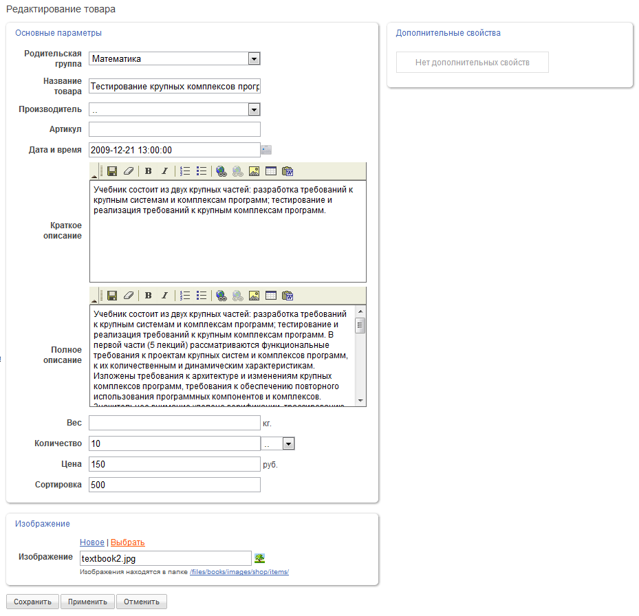639x616 pixels.
Task: Focus Количество field with value 10
Action: [x=175, y=443]
